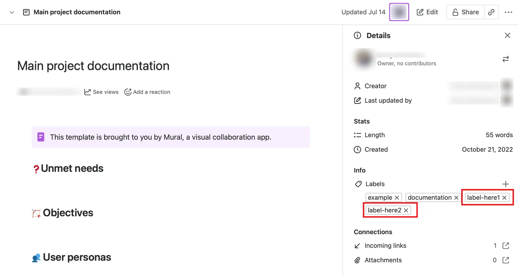Transfer ownership with swap arrows icon
518x277 pixels.
coord(505,59)
